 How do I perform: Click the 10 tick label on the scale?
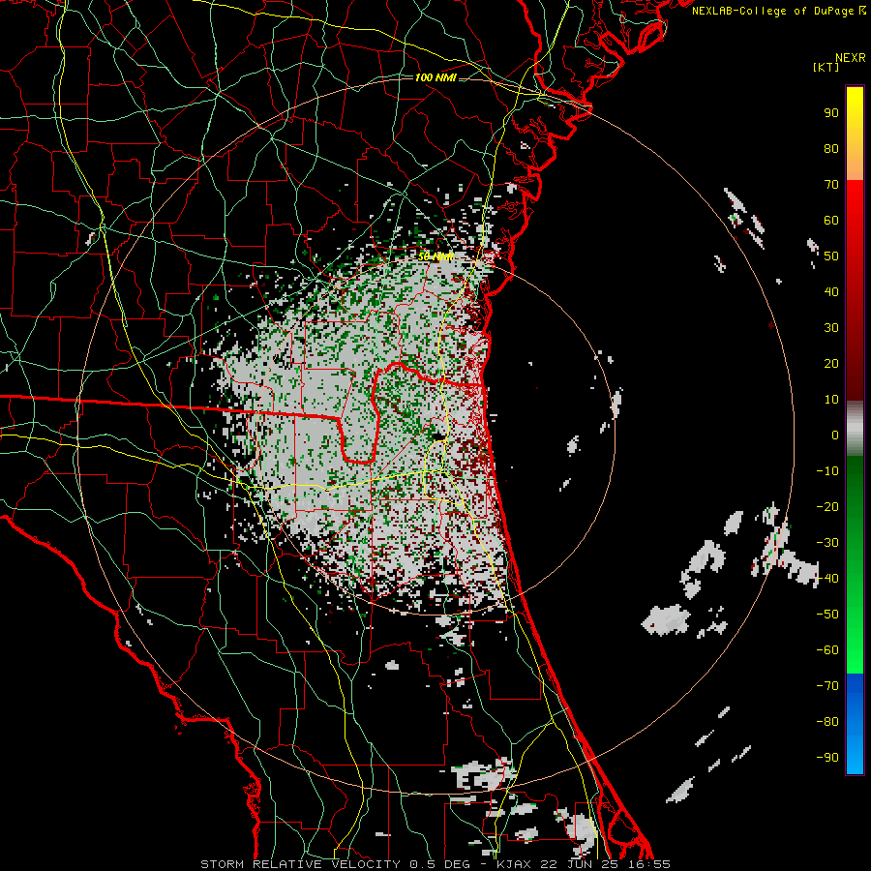831,400
